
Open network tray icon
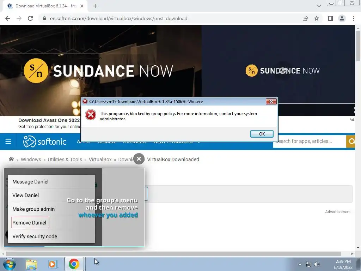coord(308,264)
